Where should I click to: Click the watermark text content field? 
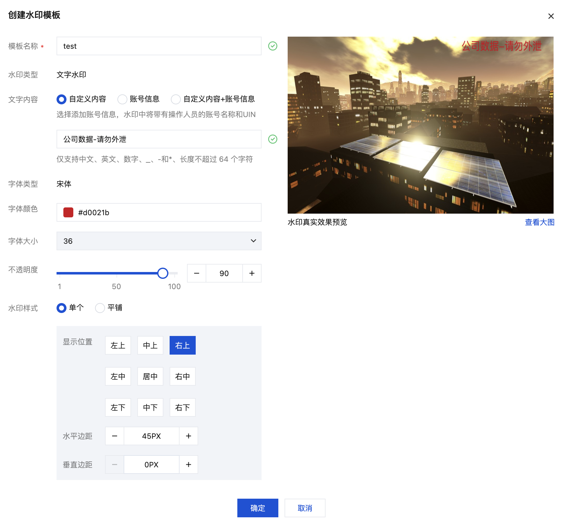[x=159, y=139]
